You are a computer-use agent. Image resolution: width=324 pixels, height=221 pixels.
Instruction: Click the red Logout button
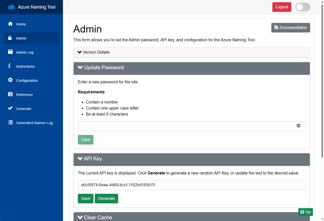pyautogui.click(x=282, y=7)
